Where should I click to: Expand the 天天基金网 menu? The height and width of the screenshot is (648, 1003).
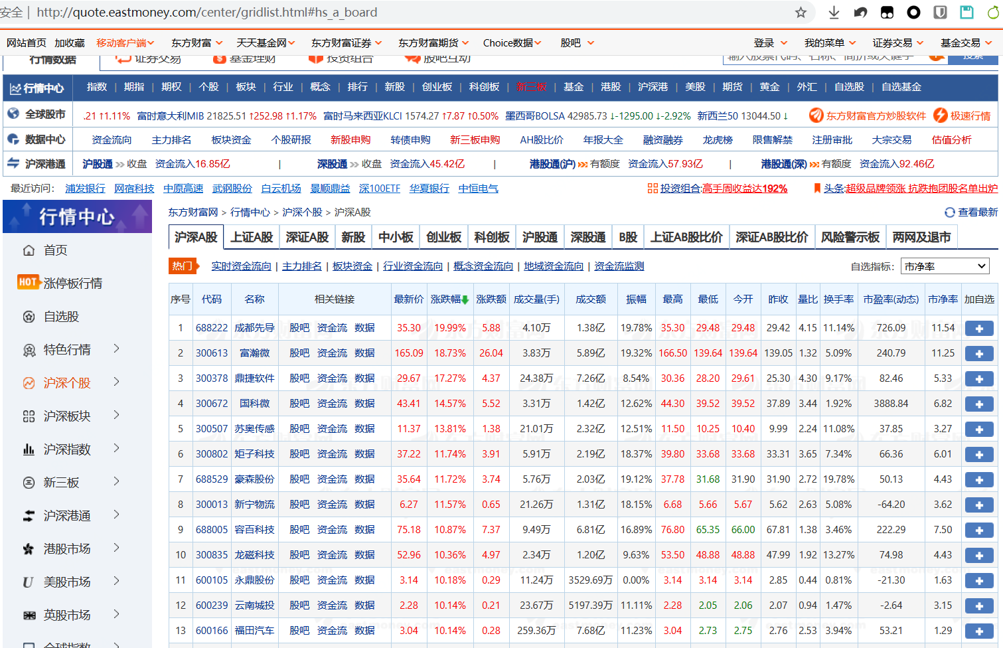click(x=266, y=43)
